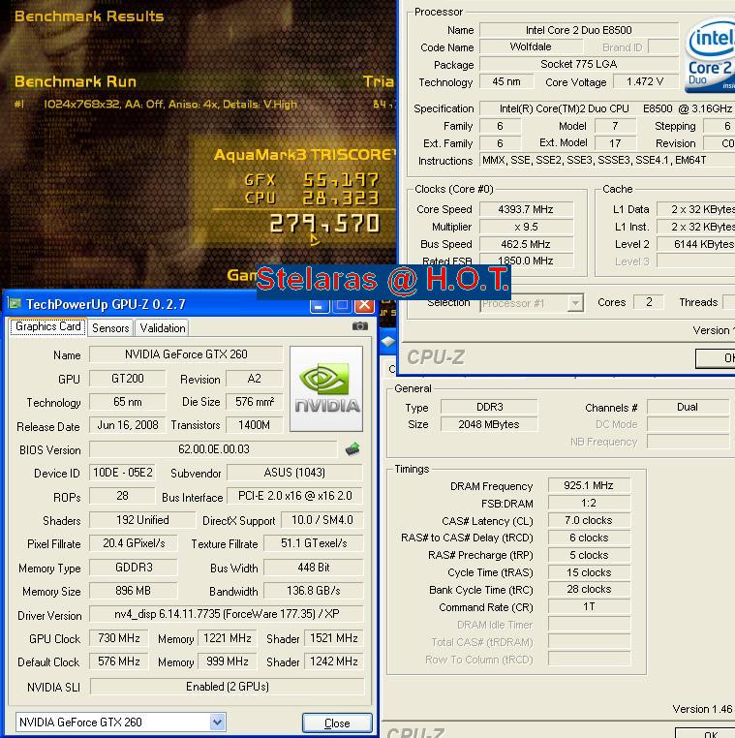Click the Intel Core 2 Duo logo
This screenshot has width=735, height=738.
click(710, 54)
